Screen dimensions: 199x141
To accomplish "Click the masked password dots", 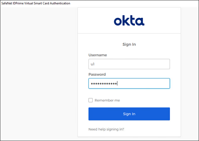I will [x=104, y=84].
